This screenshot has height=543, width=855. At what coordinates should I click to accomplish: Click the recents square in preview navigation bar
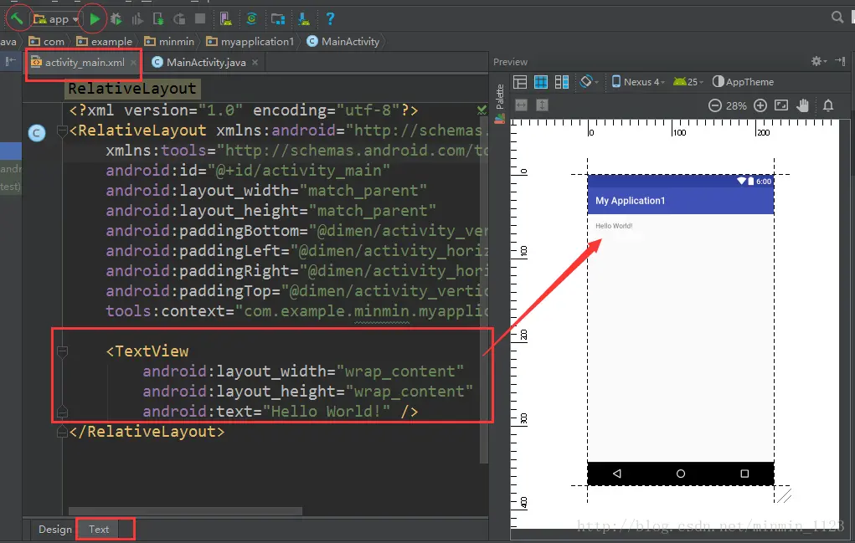point(744,474)
